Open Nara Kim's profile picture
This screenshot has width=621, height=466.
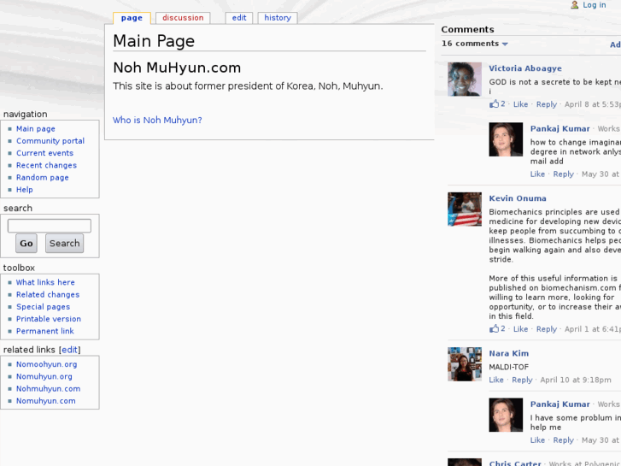point(465,364)
